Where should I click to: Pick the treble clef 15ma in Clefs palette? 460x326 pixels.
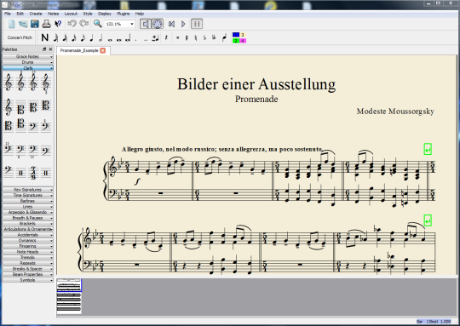pos(33,82)
